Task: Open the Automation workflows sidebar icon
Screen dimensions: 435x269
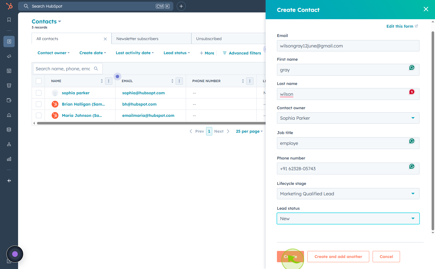Action: [x=9, y=144]
